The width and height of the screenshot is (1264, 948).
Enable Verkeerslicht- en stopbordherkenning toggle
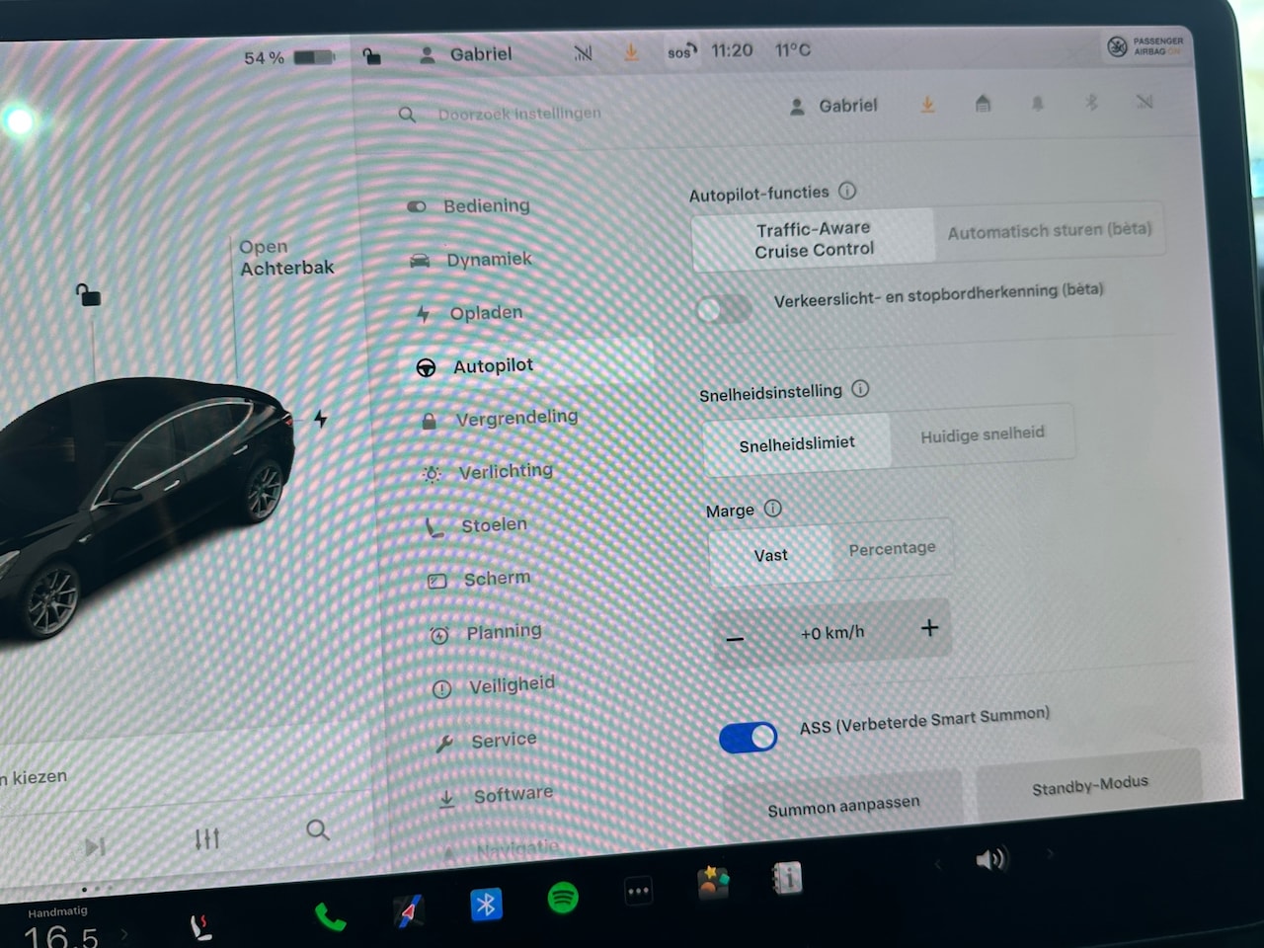(x=724, y=309)
